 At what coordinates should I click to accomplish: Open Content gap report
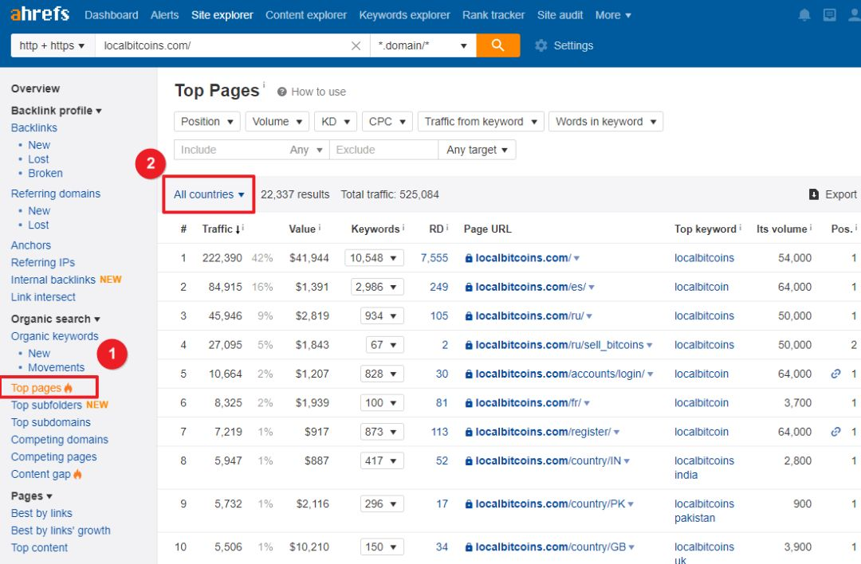[x=41, y=474]
